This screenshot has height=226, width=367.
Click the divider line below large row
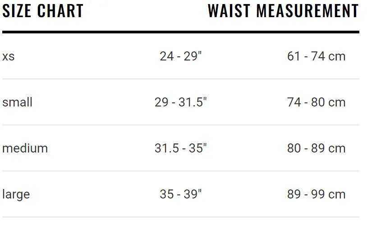pyautogui.click(x=181, y=217)
